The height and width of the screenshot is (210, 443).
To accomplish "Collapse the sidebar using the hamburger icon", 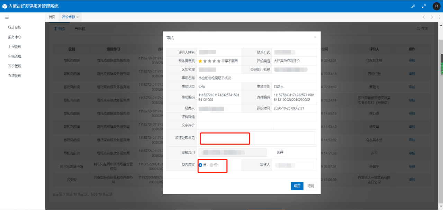I will click(7, 17).
